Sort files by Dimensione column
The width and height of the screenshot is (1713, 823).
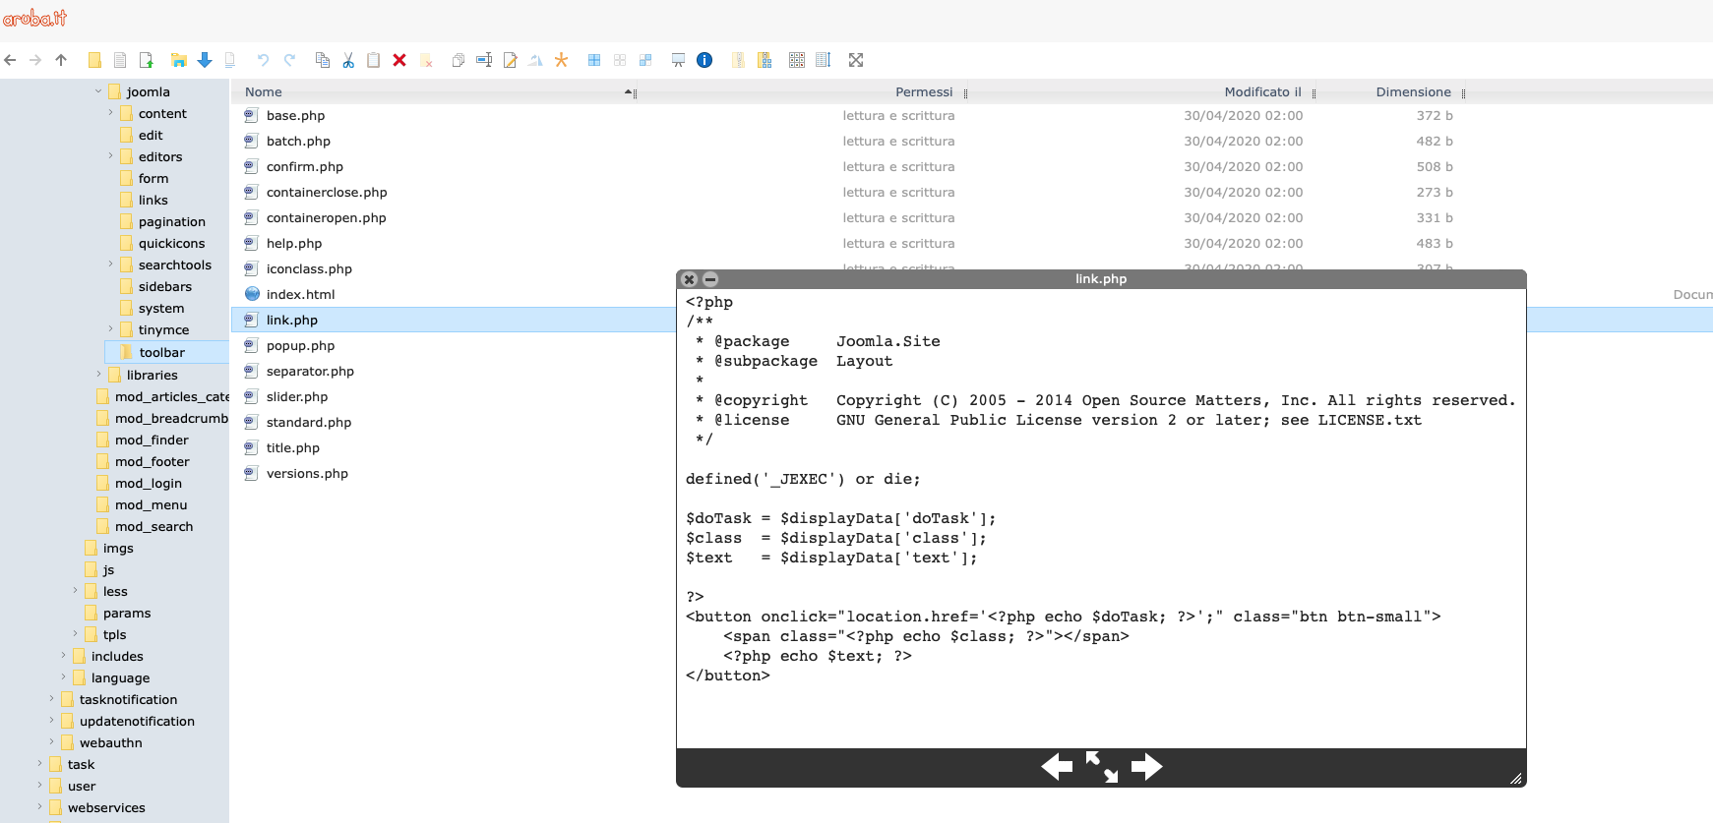tap(1413, 91)
